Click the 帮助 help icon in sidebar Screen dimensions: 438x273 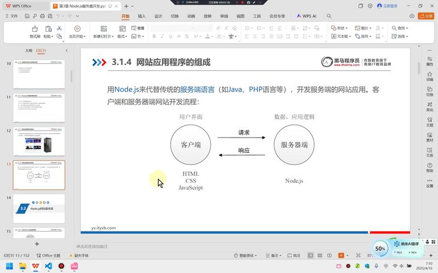coord(429,166)
